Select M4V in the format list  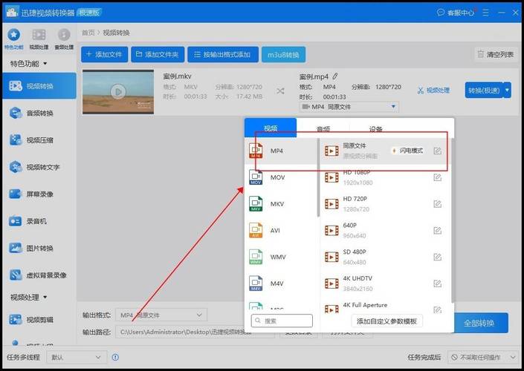pos(281,283)
